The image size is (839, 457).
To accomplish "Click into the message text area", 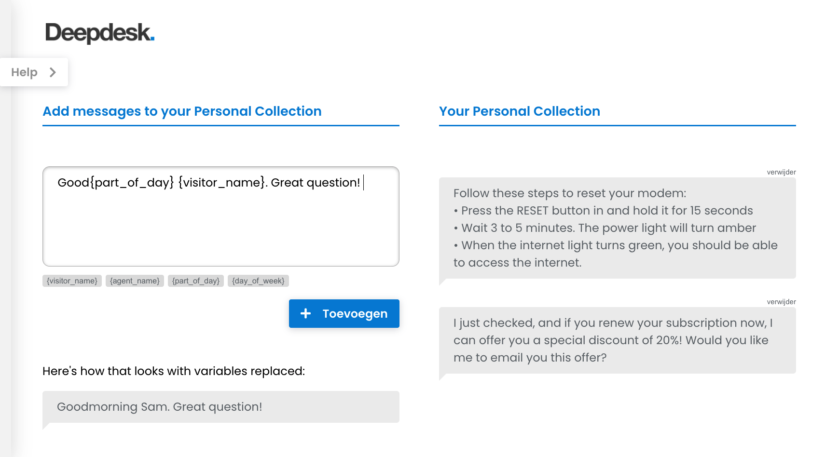I will tap(221, 216).
